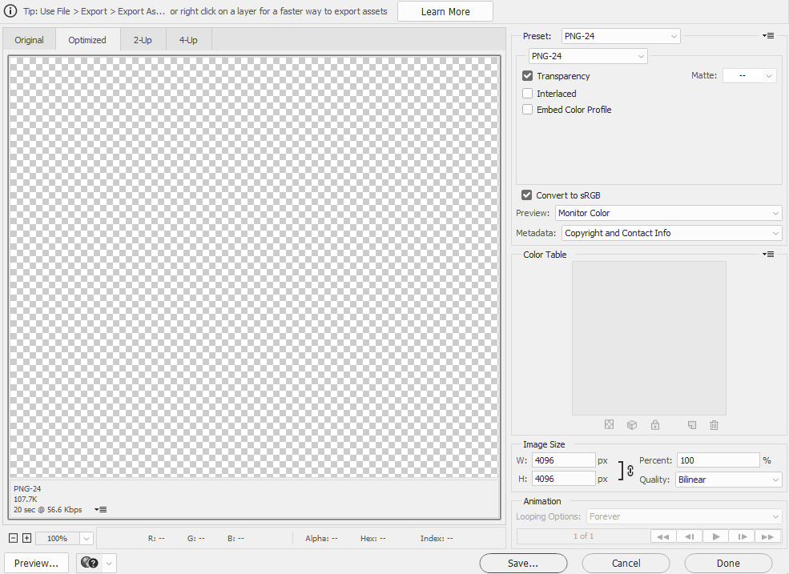This screenshot has height=574, width=789.
Task: Change Metadata from Copyright and Contact Info
Action: [x=670, y=233]
